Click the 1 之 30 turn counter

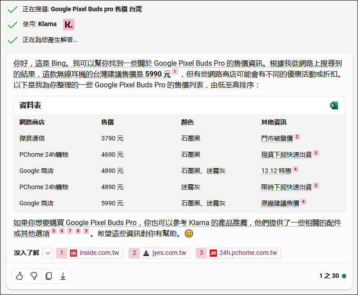pos(329,276)
